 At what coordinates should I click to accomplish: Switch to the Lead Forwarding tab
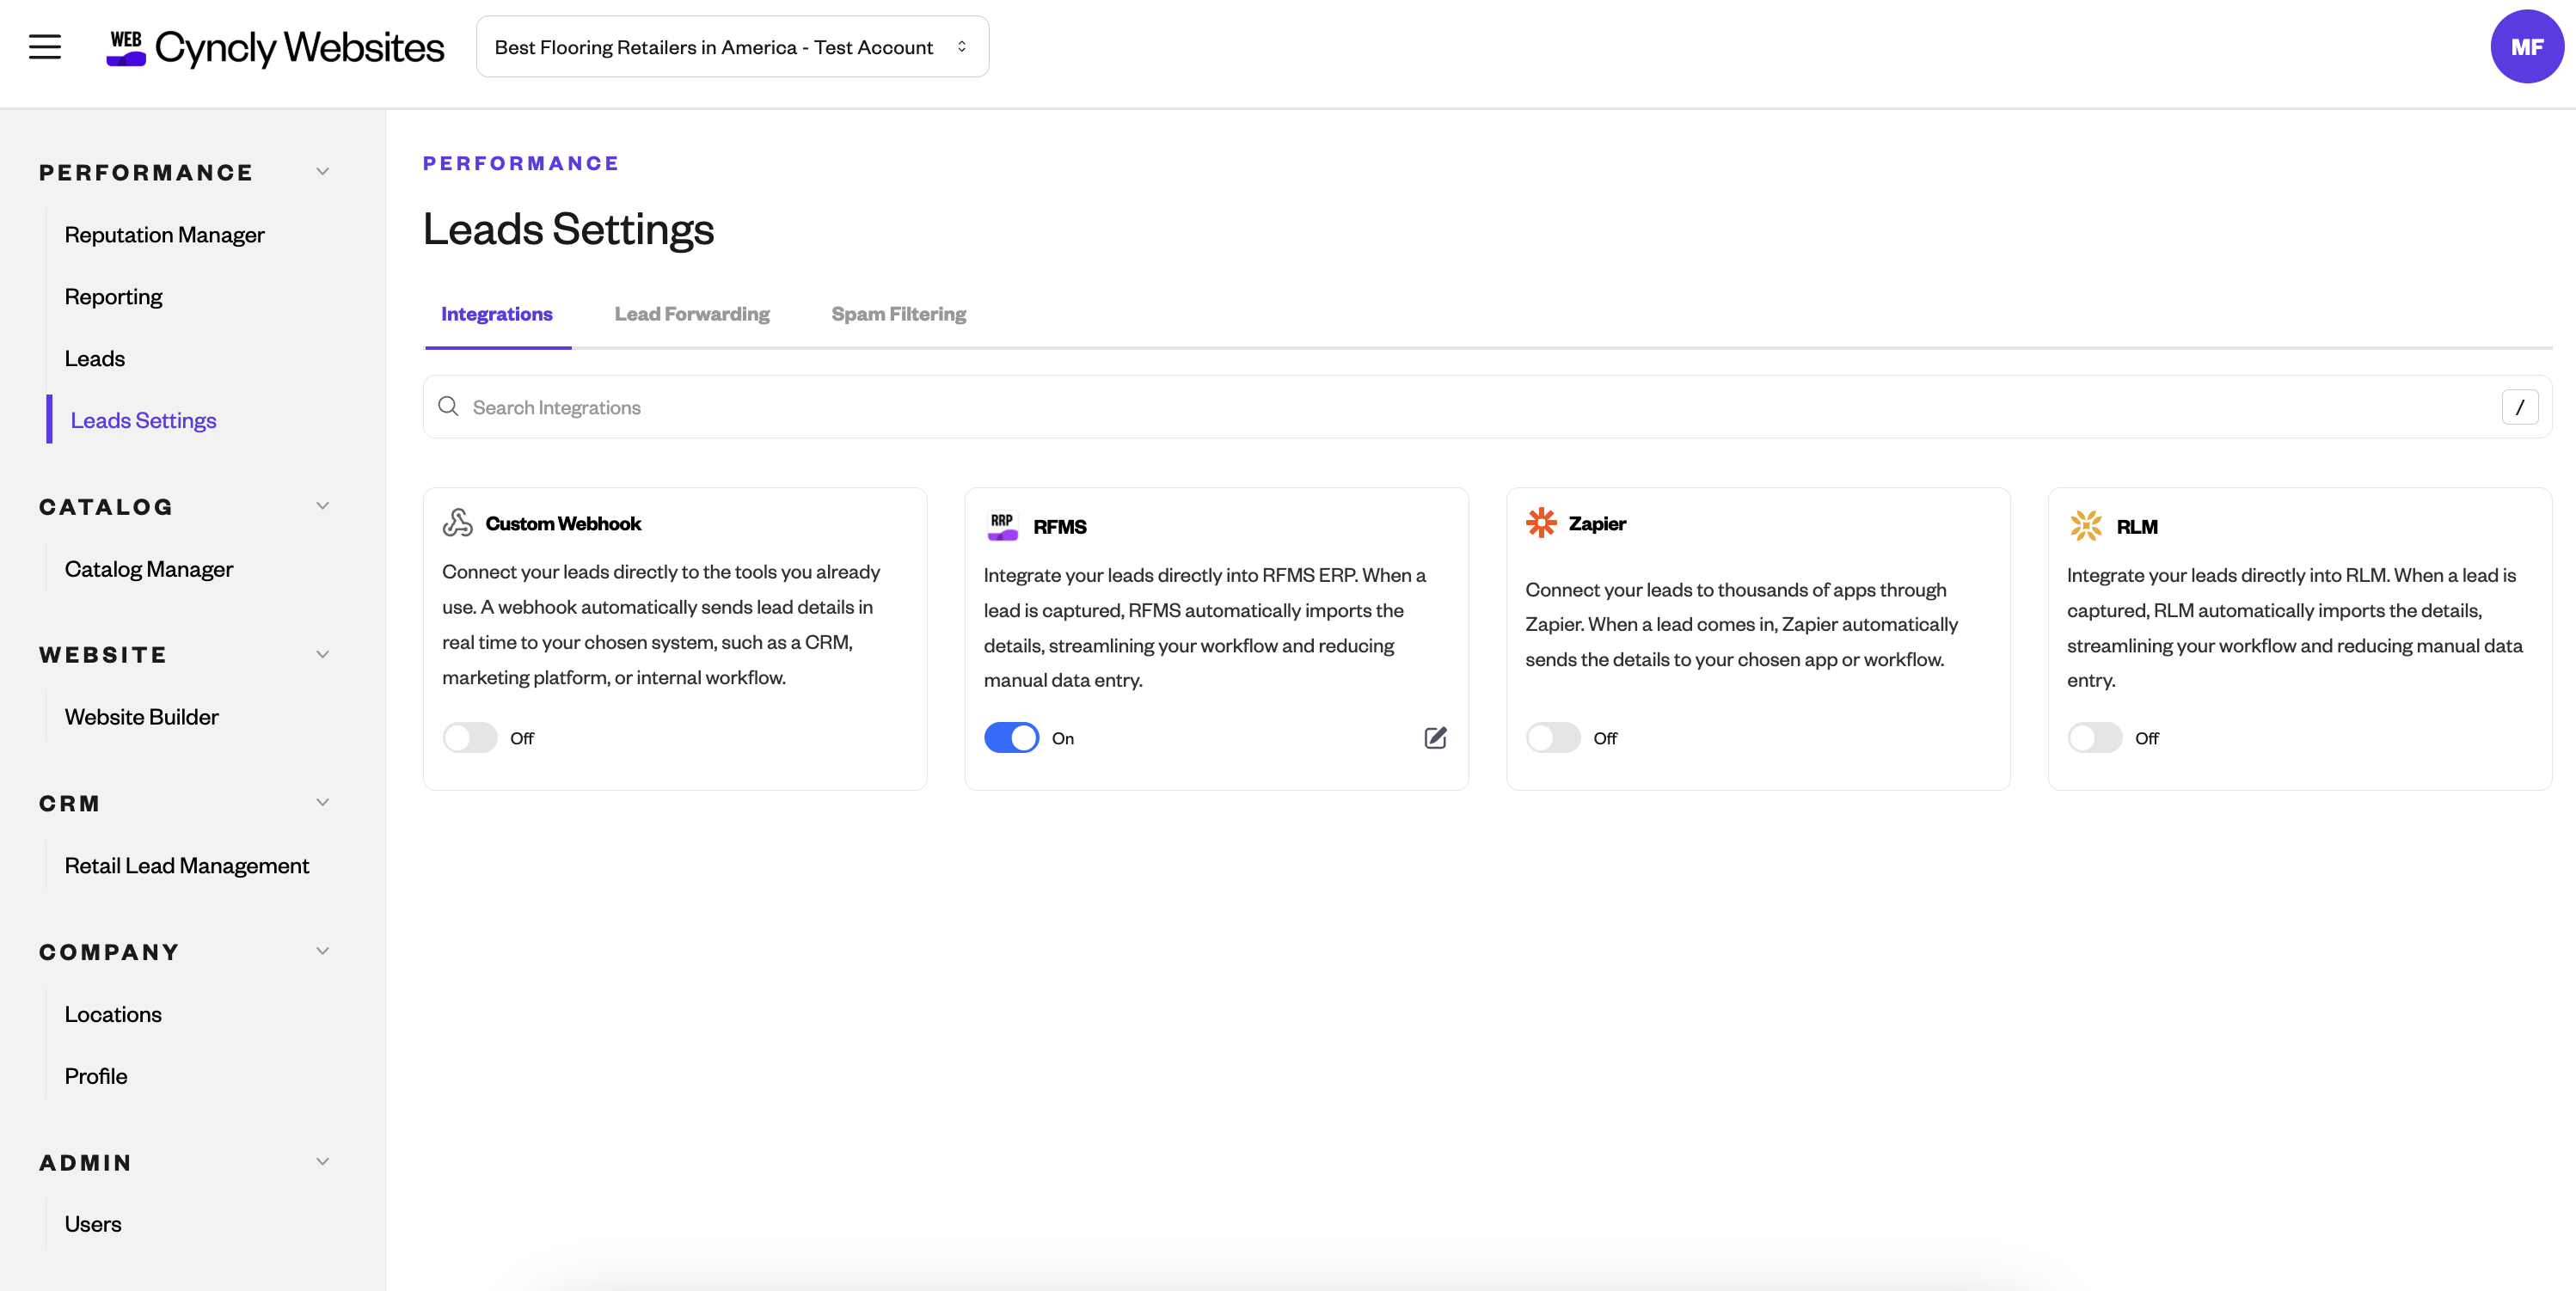point(692,314)
